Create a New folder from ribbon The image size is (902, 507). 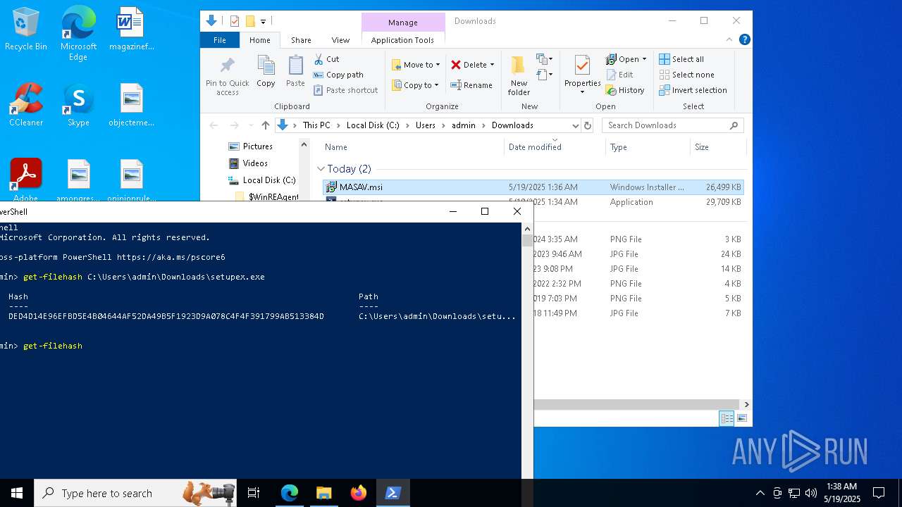point(519,76)
